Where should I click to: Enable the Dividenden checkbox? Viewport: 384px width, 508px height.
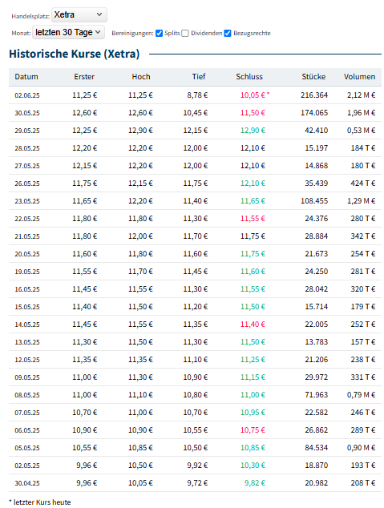(x=185, y=34)
